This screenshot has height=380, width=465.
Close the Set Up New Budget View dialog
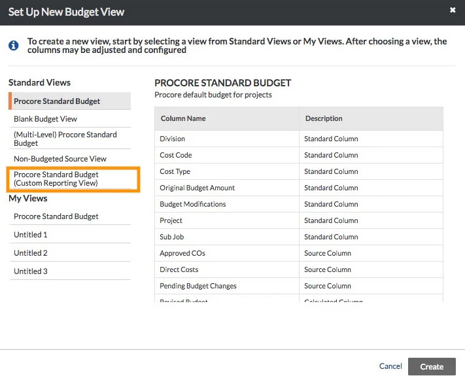[x=453, y=10]
